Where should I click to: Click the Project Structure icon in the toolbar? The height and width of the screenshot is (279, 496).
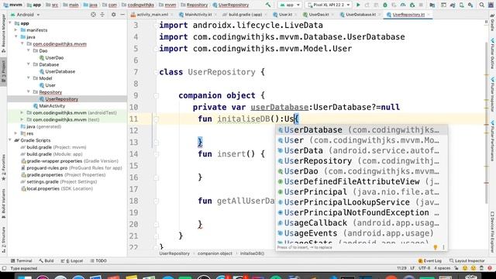coord(432,5)
